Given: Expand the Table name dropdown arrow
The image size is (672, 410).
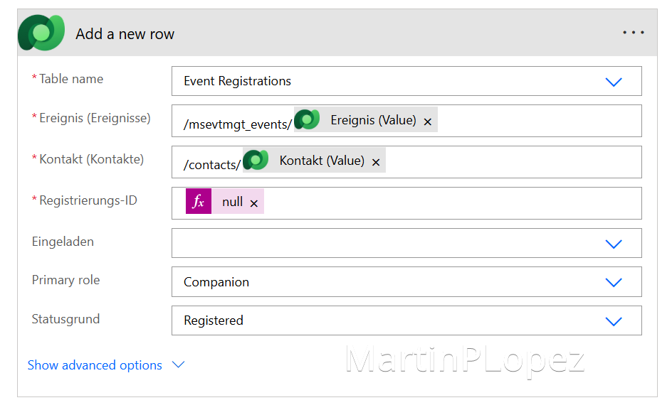Looking at the screenshot, I should tap(613, 82).
